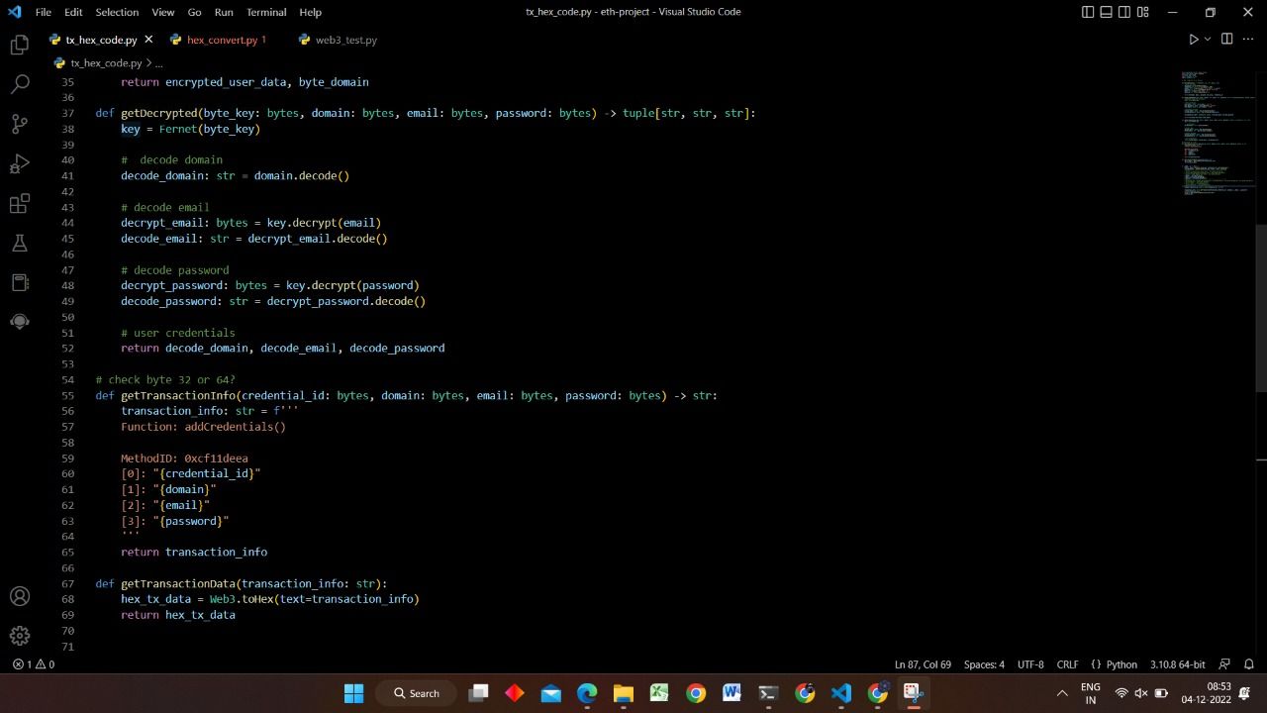This screenshot has height=713, width=1267.
Task: Open Word from taskbar
Action: point(731,693)
